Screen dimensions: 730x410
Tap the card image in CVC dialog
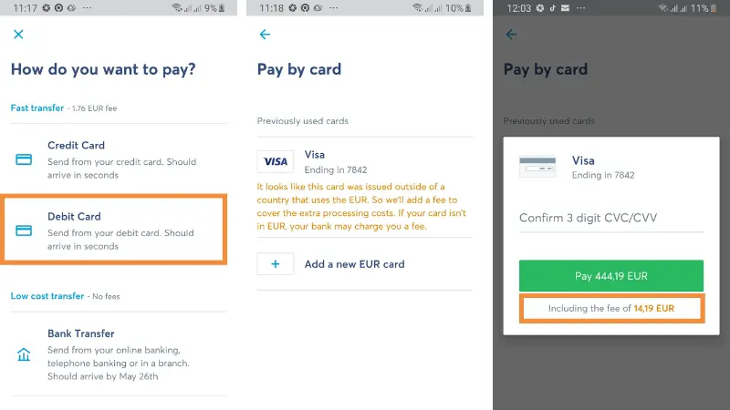(x=537, y=167)
